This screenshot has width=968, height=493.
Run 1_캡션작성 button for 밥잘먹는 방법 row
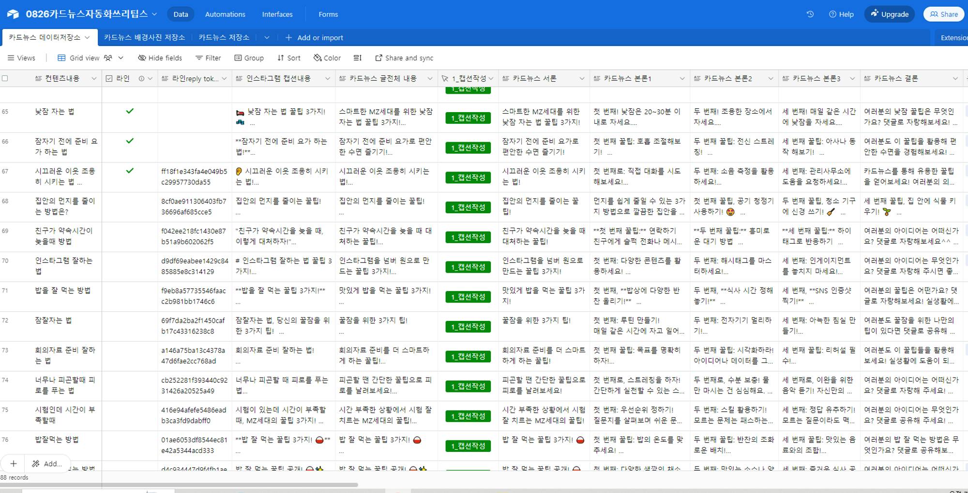pyautogui.click(x=468, y=446)
